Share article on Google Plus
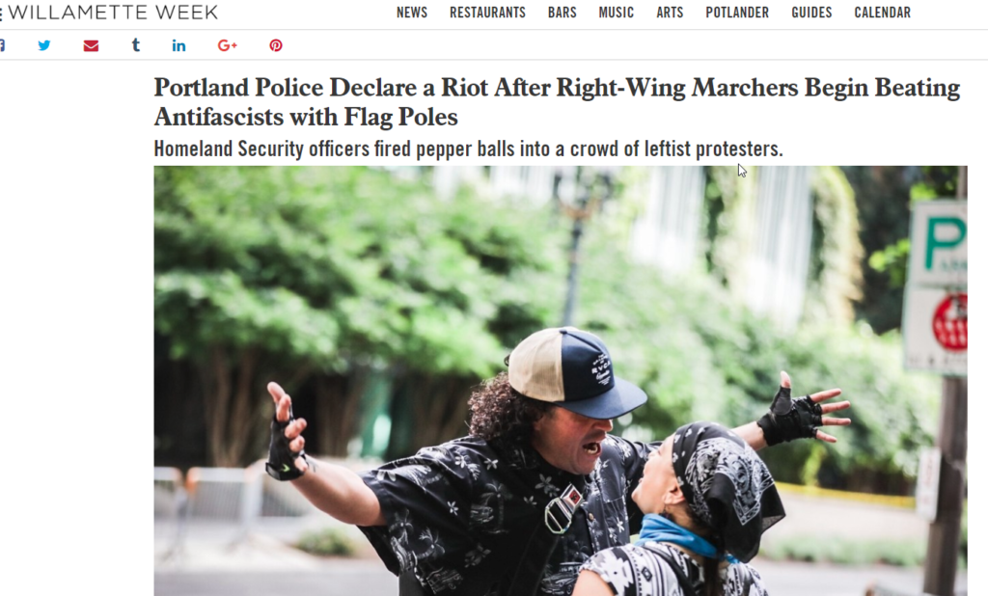The image size is (988, 596). coord(228,45)
